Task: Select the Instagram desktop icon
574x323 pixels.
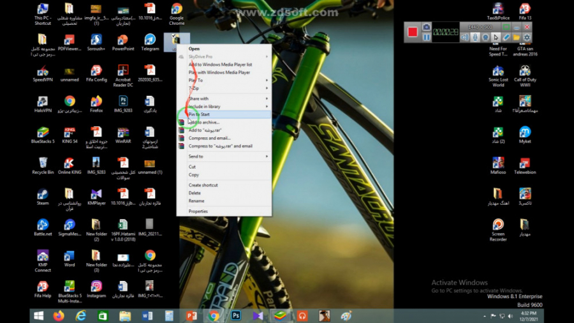Action: coord(96,289)
